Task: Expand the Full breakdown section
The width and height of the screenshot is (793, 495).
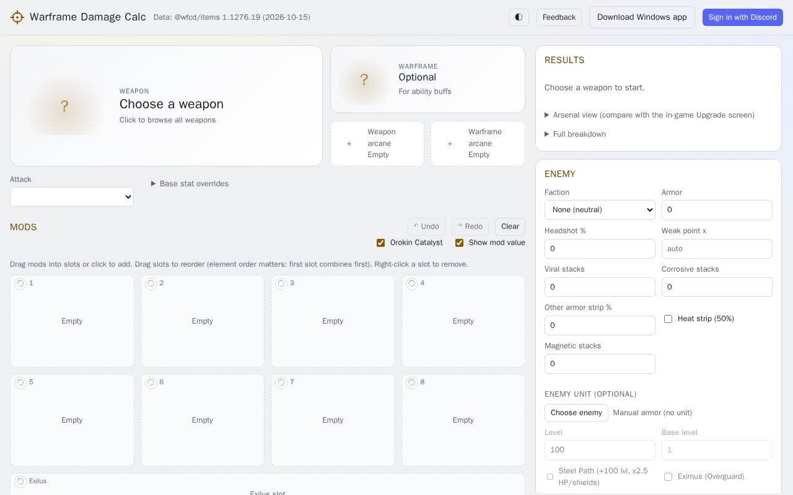Action: (575, 134)
